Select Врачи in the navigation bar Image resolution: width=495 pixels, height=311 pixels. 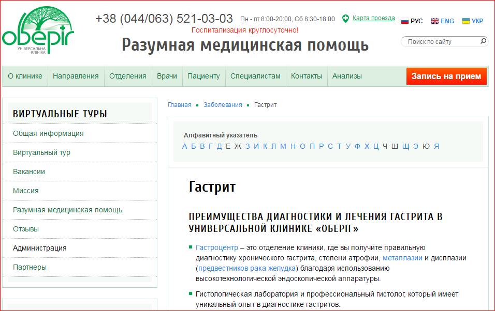coord(167,76)
